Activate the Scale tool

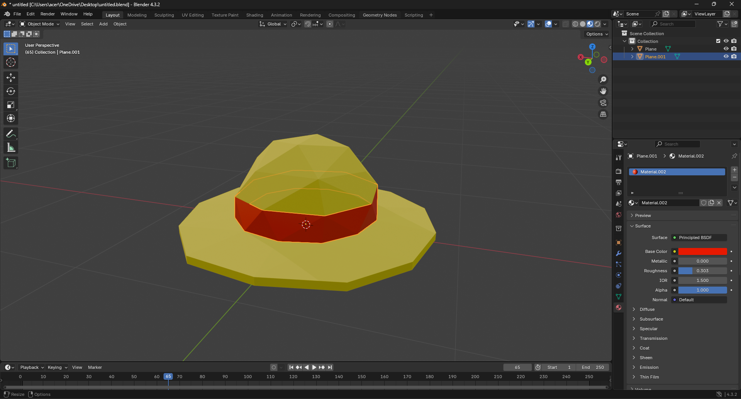(11, 105)
